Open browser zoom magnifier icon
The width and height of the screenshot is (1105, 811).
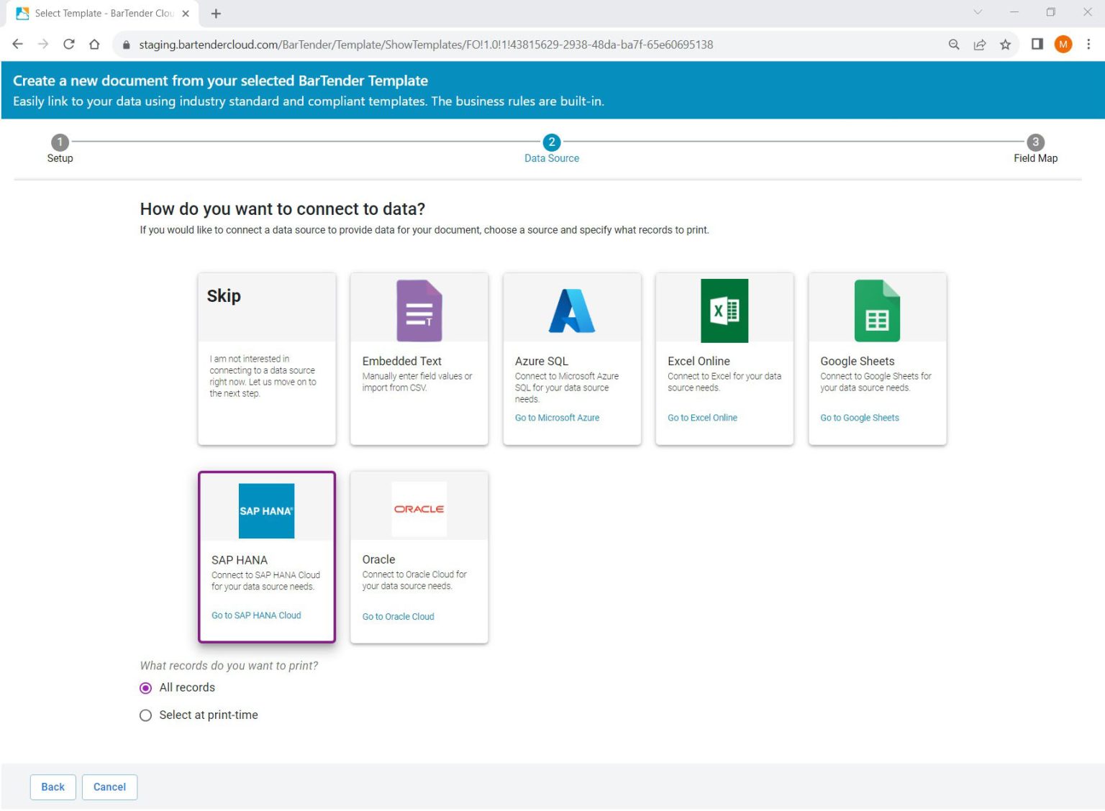click(954, 45)
